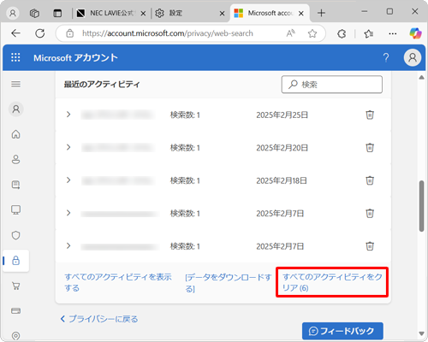Open the browser profile icon
The height and width of the screenshot is (342, 428).
[13, 13]
